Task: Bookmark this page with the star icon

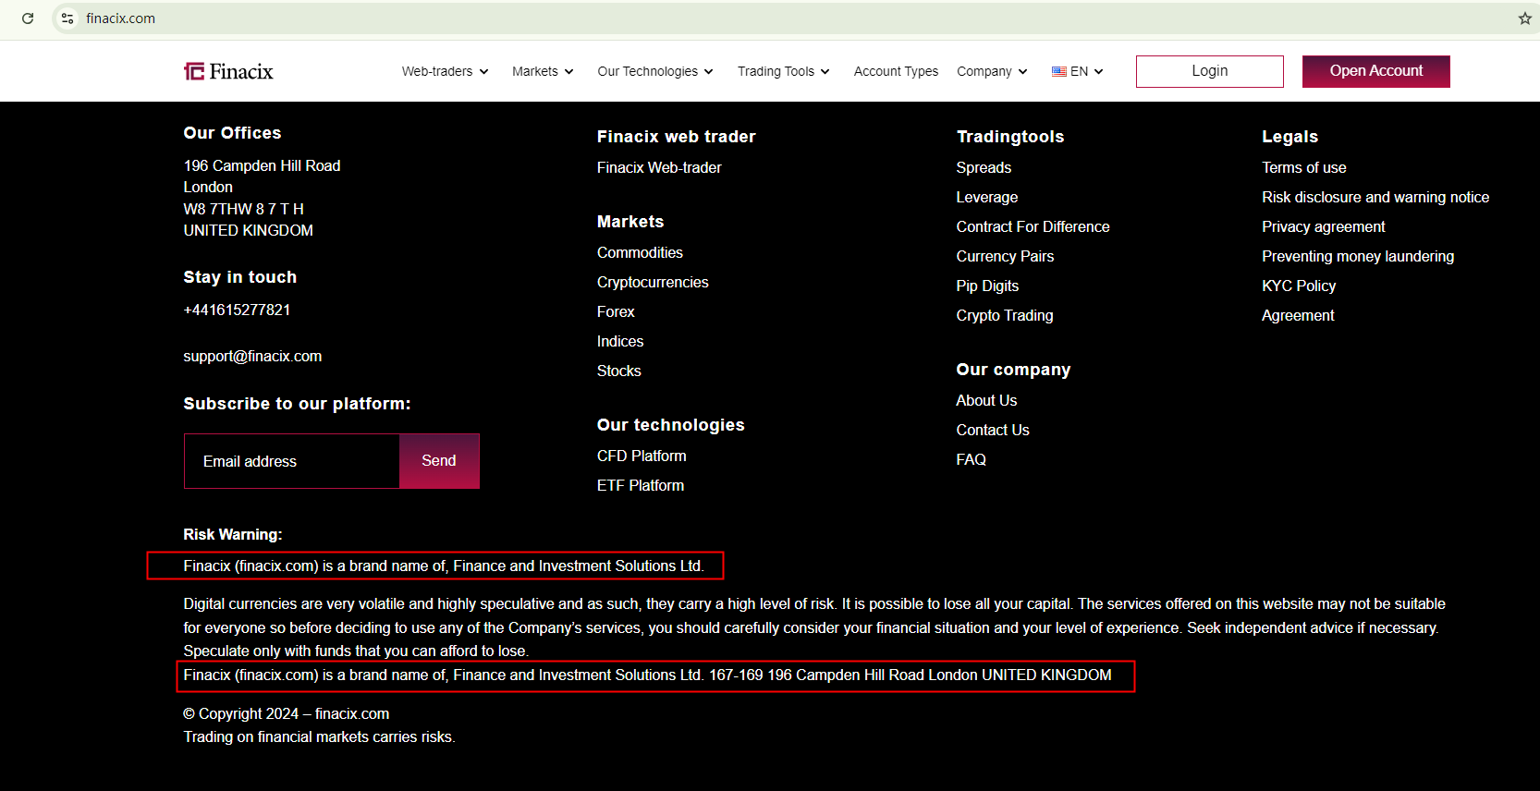Action: (x=1524, y=18)
